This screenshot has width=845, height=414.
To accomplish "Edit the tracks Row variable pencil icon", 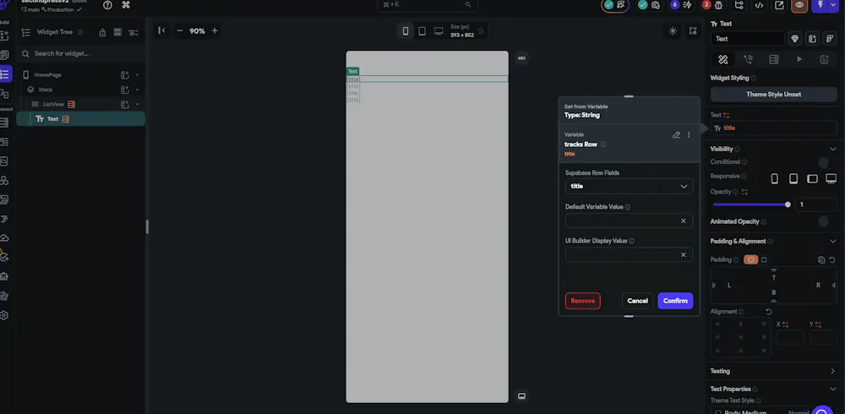I will pos(676,135).
